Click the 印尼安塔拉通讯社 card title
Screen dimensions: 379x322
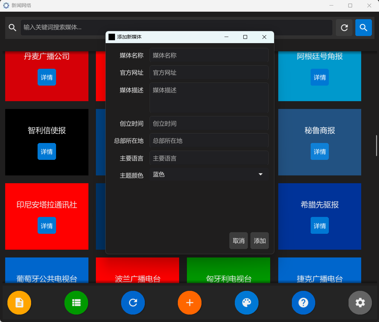[x=47, y=205]
